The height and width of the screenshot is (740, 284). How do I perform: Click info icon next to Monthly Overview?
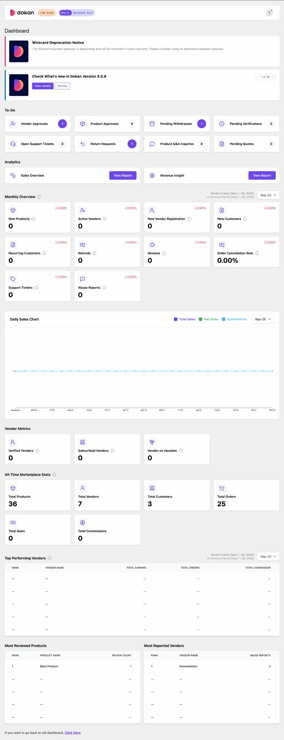tap(39, 197)
